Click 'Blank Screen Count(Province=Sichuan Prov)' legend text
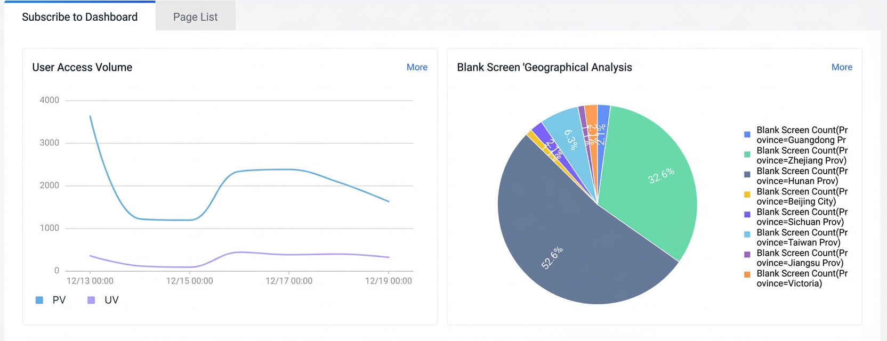887x341 pixels. pyautogui.click(x=802, y=217)
